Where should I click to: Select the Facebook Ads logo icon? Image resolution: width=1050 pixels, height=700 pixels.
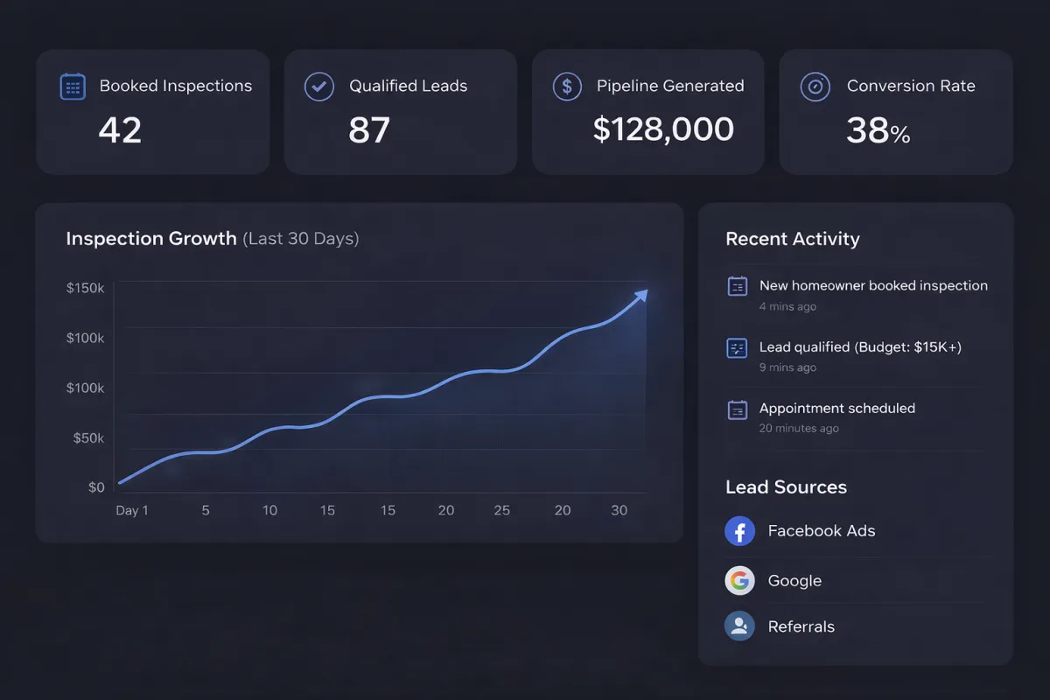pos(740,531)
